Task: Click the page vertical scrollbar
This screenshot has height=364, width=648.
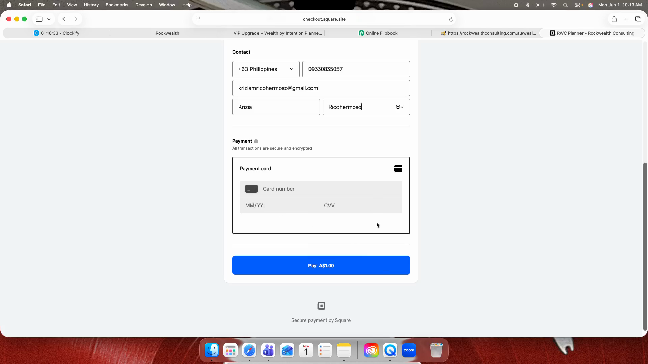Action: [645, 246]
